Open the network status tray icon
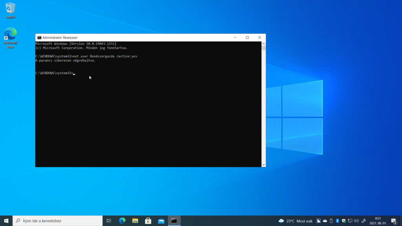The height and width of the screenshot is (226, 402). 350,221
